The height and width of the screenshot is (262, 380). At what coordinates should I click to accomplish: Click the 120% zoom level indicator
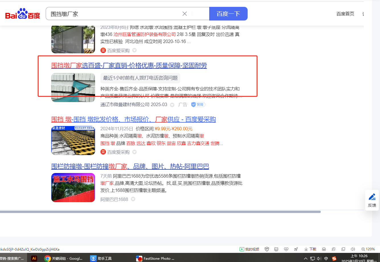click(x=368, y=249)
